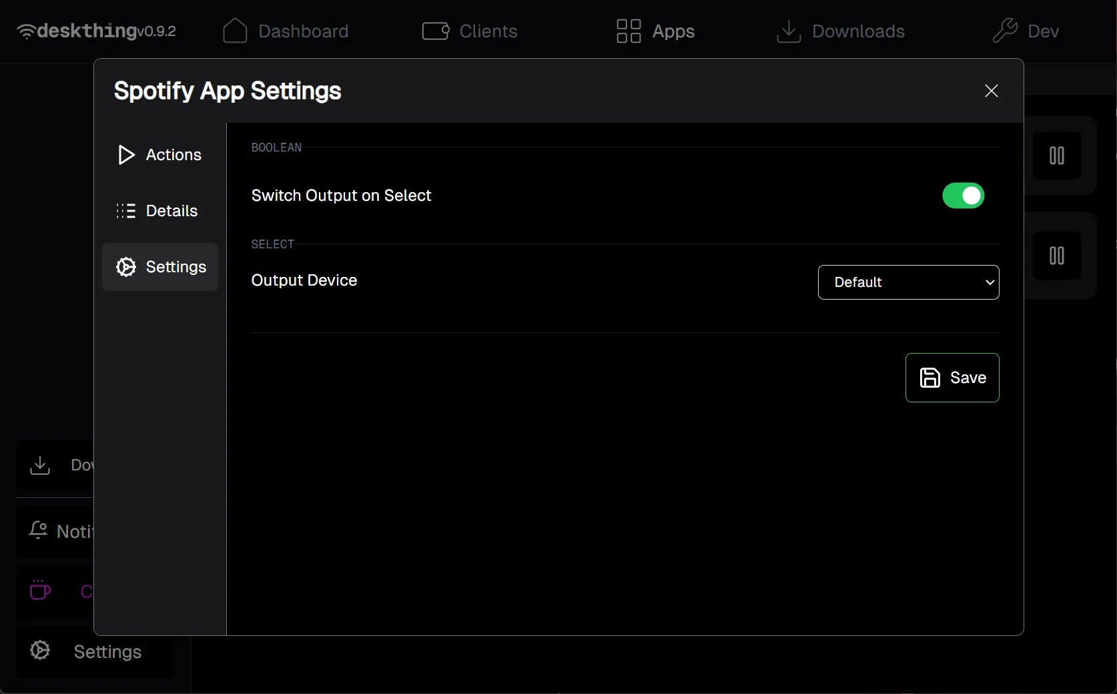Open the Details section
1117x694 pixels.
(x=160, y=211)
